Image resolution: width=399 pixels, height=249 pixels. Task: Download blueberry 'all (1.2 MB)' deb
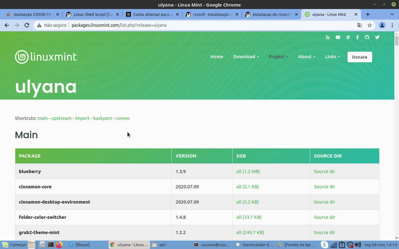point(248,171)
